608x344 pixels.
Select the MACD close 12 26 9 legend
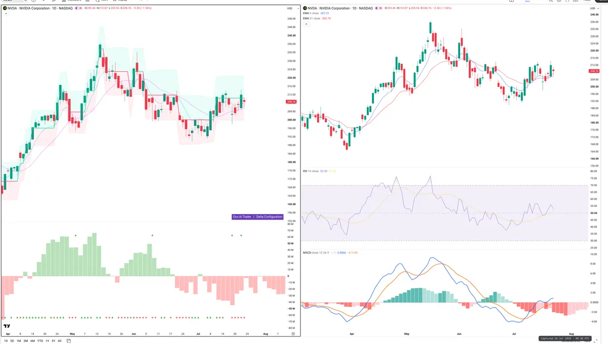[x=316, y=252]
